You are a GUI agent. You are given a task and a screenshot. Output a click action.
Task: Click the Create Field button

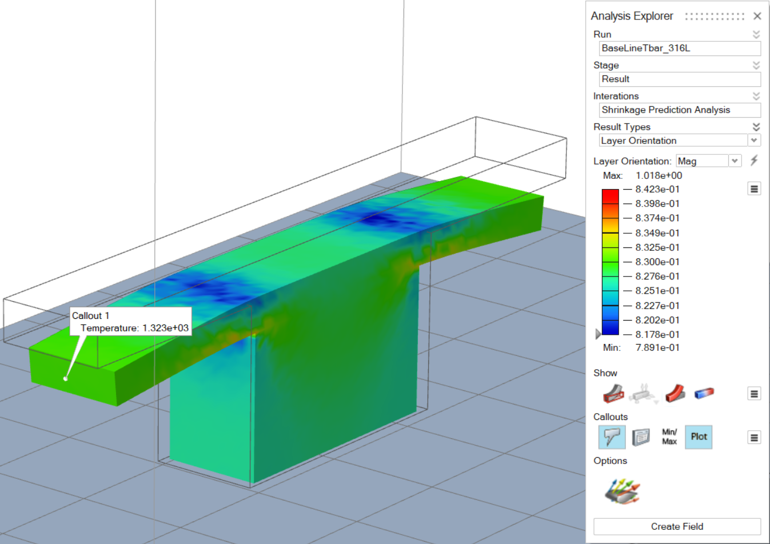coord(677,526)
